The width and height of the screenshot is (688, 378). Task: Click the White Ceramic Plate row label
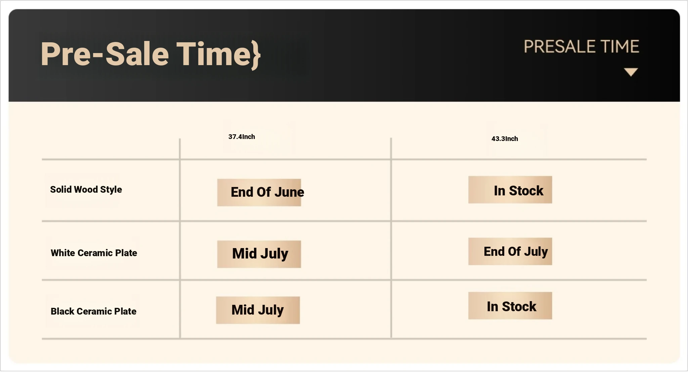94,253
